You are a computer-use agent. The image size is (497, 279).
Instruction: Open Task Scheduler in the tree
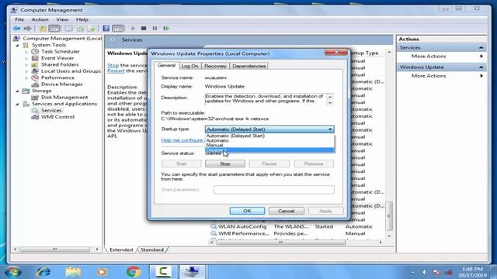coord(61,51)
